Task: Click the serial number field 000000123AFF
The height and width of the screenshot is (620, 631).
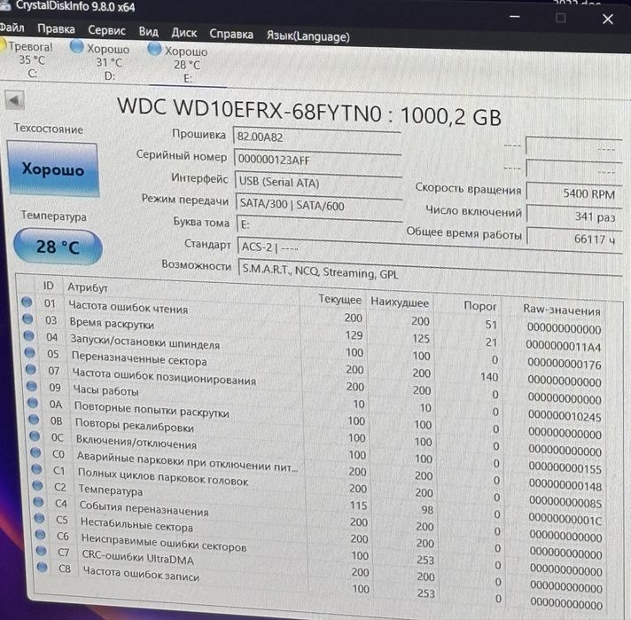Action: (318, 160)
